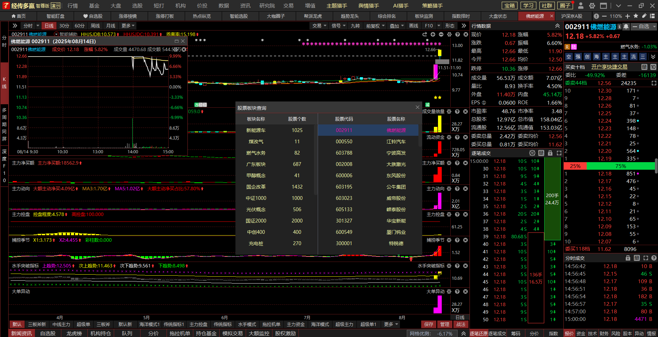Click the stock info 'i' icon
This screenshot has width=658, height=337.
[x=619, y=26]
